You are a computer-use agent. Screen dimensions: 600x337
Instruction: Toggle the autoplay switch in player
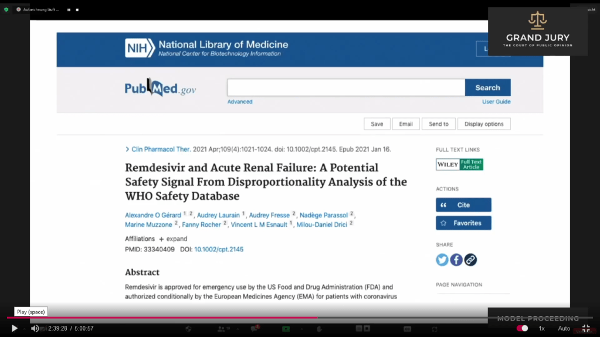pos(522,328)
